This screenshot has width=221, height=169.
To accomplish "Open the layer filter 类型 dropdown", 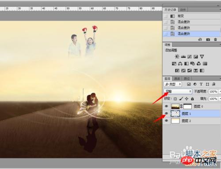I will click(173, 84).
